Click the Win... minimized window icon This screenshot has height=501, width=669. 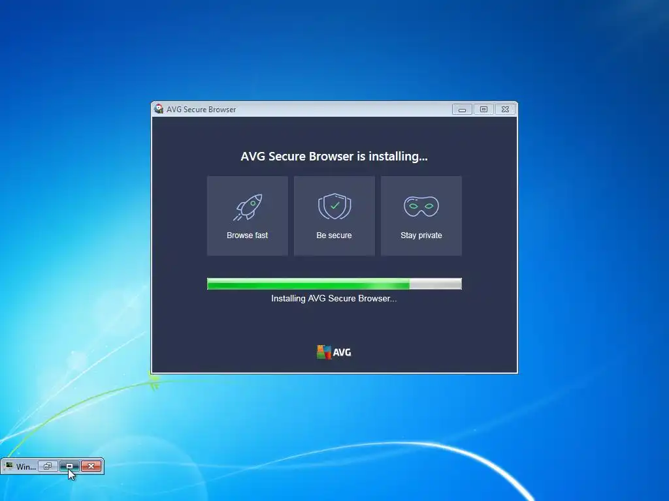[x=8, y=466]
